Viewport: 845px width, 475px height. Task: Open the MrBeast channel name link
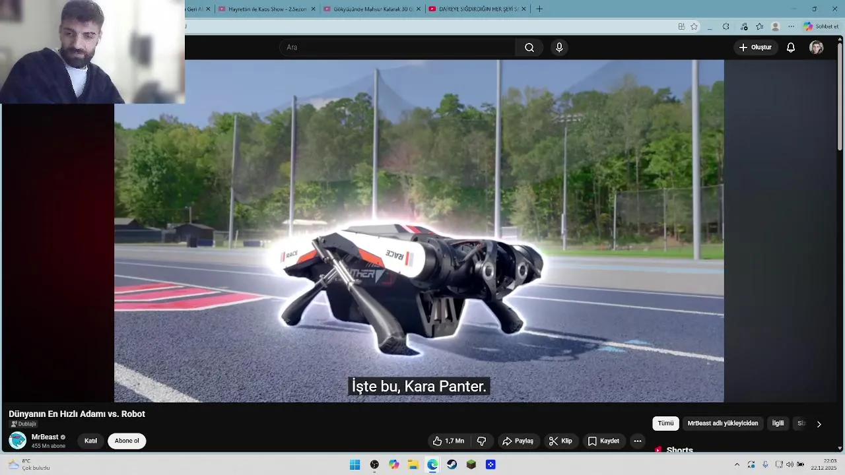[45, 437]
